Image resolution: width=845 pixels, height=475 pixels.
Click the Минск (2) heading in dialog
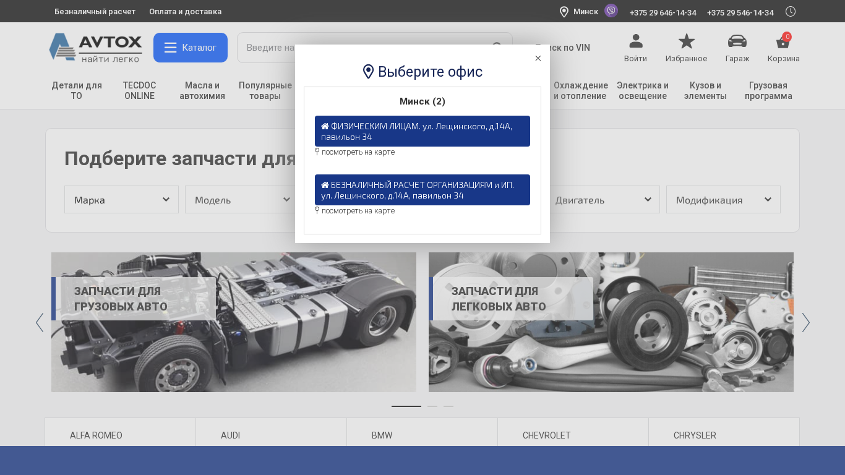pyautogui.click(x=422, y=101)
